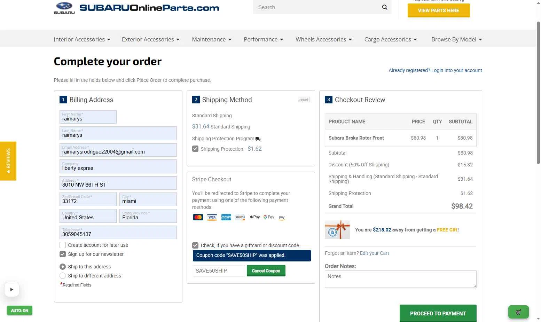Select Ship to different address
The height and width of the screenshot is (322, 541).
pos(63,276)
